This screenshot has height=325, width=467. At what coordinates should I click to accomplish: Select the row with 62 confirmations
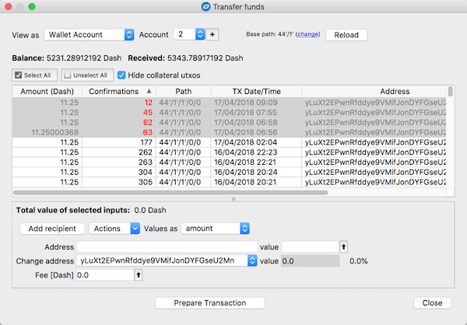229,122
